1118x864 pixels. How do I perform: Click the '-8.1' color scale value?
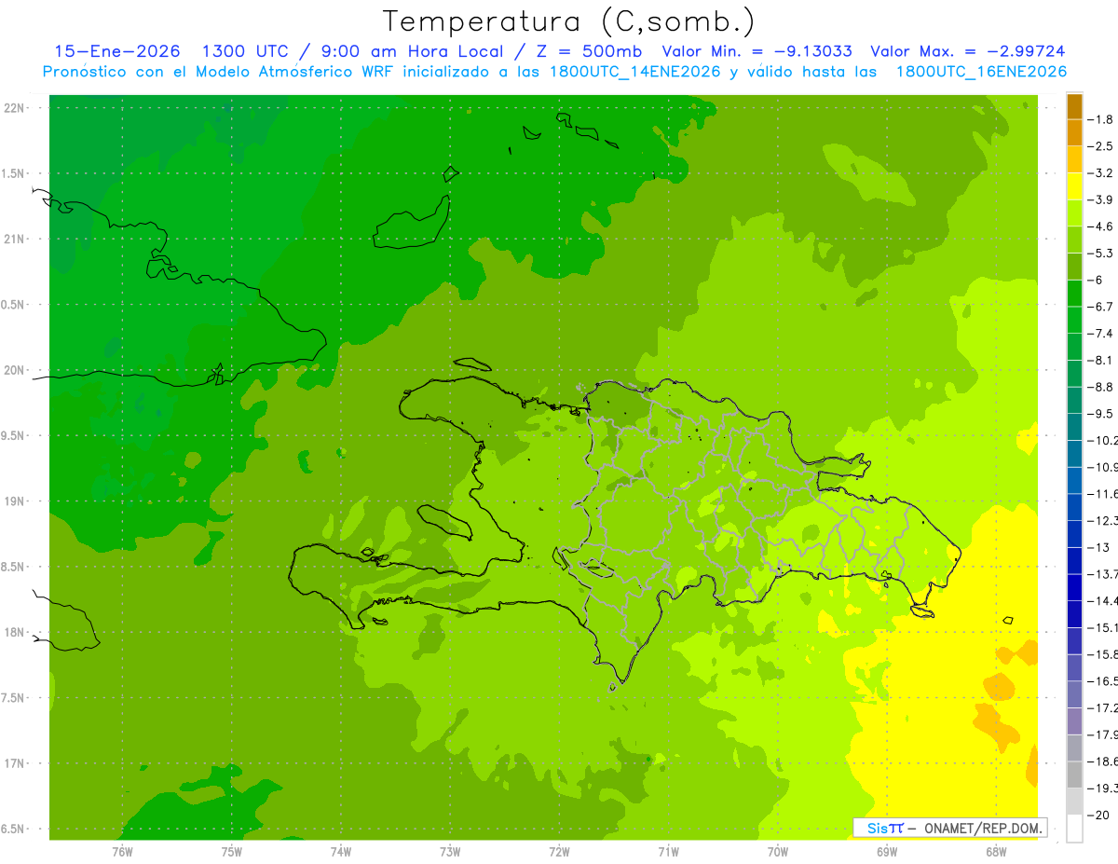[1101, 360]
